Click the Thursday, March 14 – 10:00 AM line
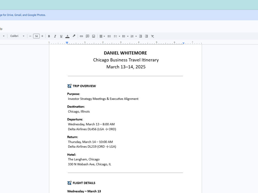 (x=90, y=142)
